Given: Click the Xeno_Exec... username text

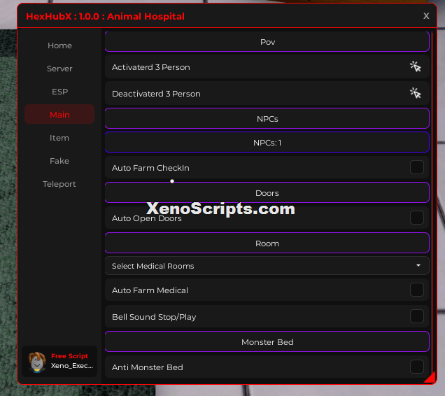Looking at the screenshot, I should [72, 366].
